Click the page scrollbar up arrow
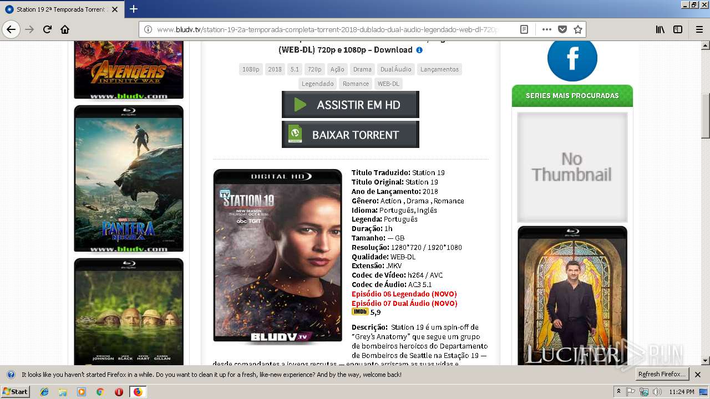Screen dimensions: 710x399 [706, 45]
